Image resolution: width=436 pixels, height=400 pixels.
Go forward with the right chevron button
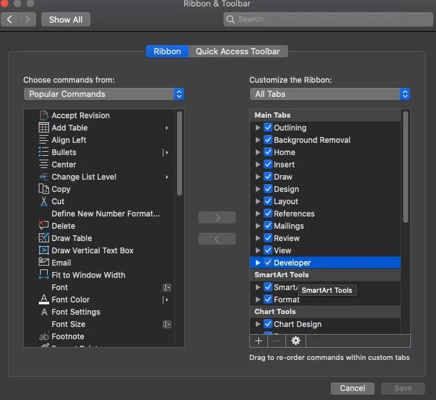(27, 19)
